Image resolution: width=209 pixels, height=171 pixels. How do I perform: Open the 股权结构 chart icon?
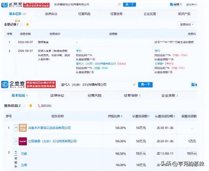[39, 106]
